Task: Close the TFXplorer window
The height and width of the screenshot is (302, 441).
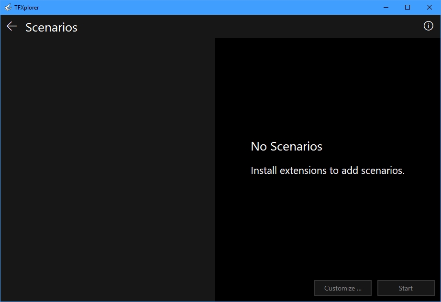Action: [x=430, y=7]
